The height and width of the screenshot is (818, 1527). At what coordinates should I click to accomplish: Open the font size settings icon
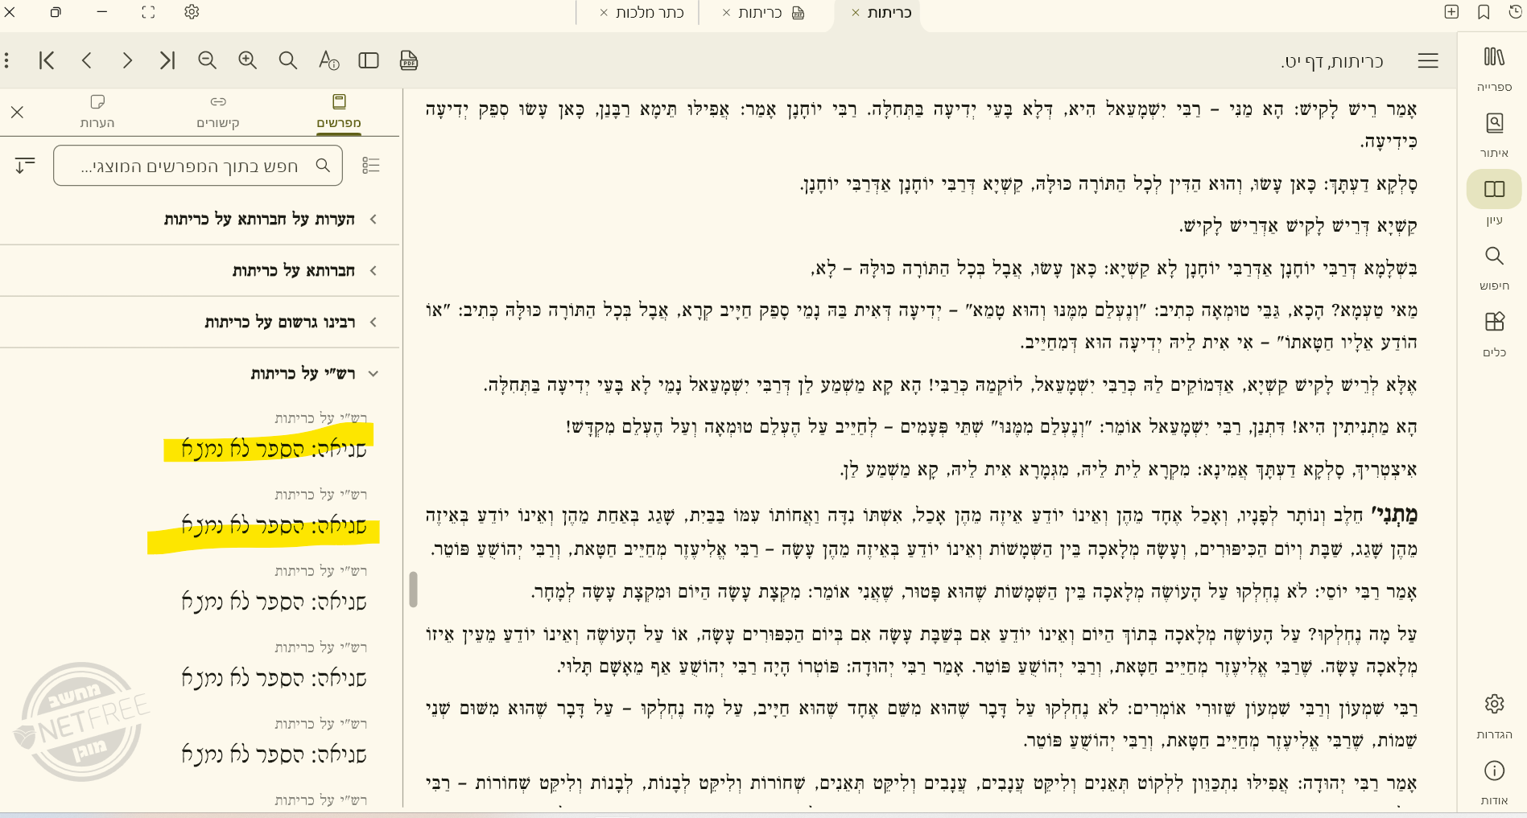click(x=328, y=60)
